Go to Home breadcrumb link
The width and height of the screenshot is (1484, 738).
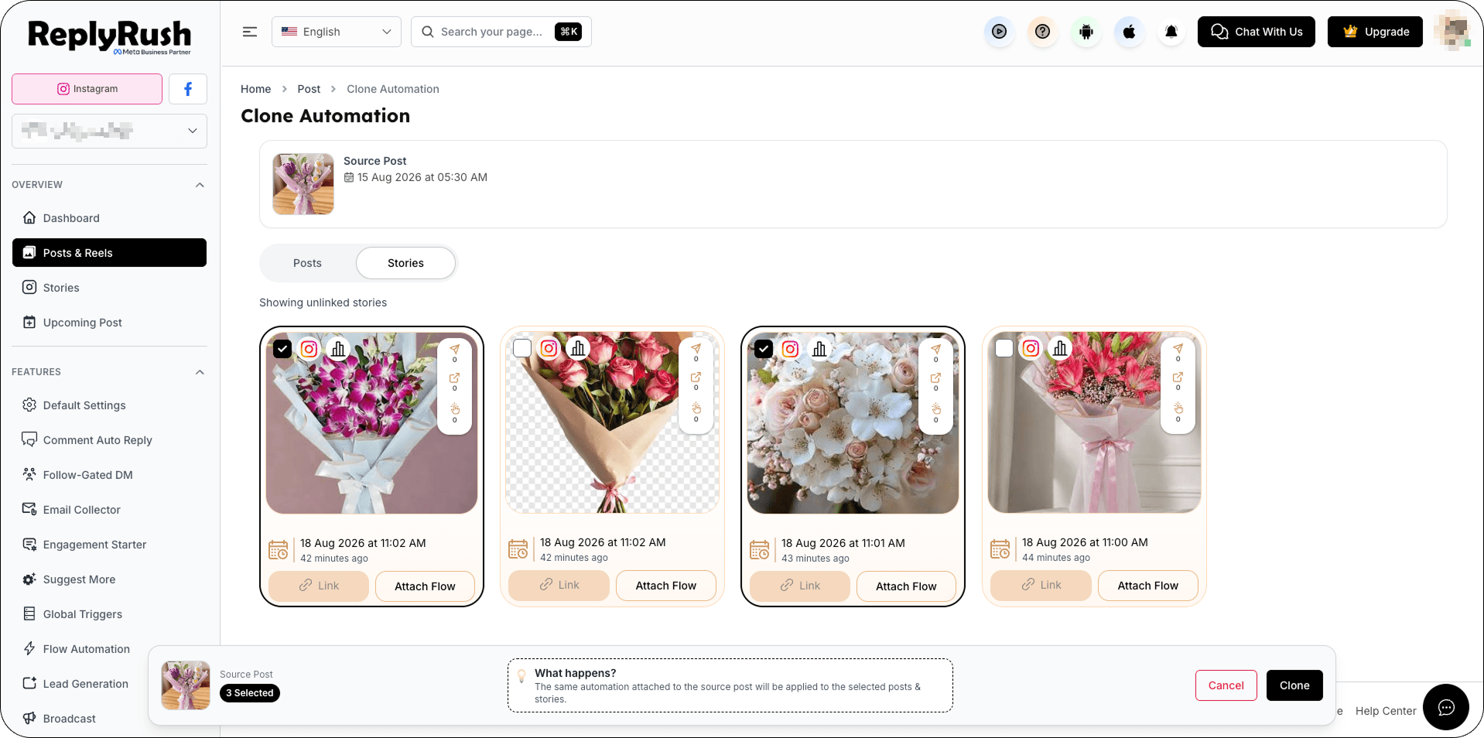256,89
